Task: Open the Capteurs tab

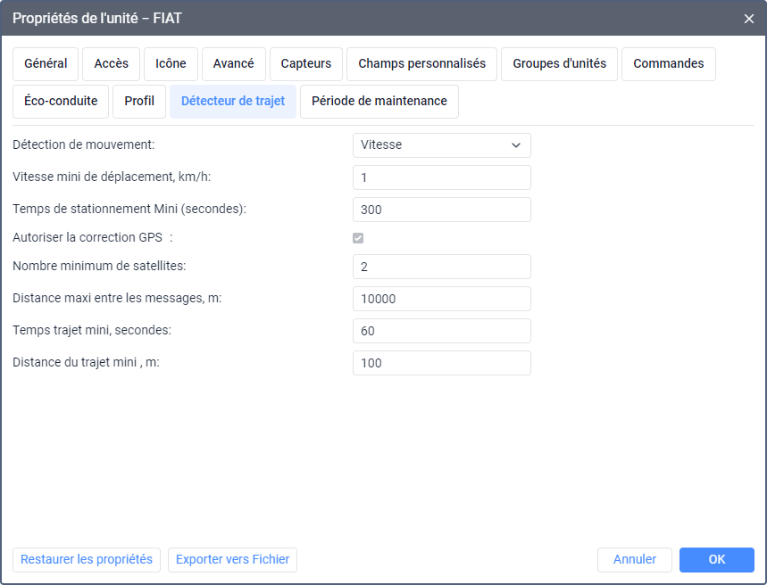Action: coord(306,64)
